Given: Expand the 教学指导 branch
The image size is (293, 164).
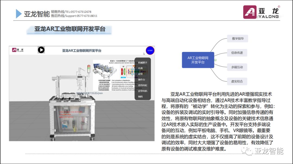Looking at the screenshot, I should point(238,38).
